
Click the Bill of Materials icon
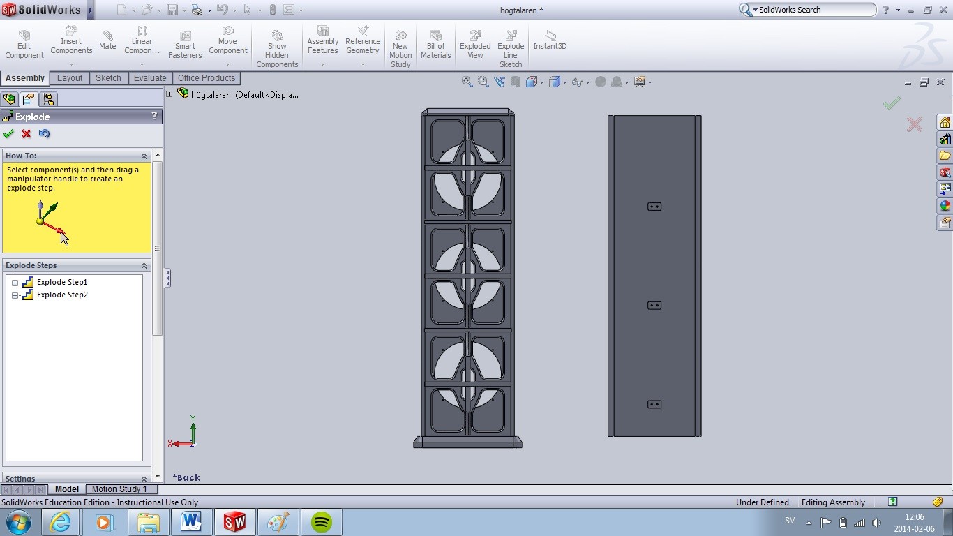436,45
